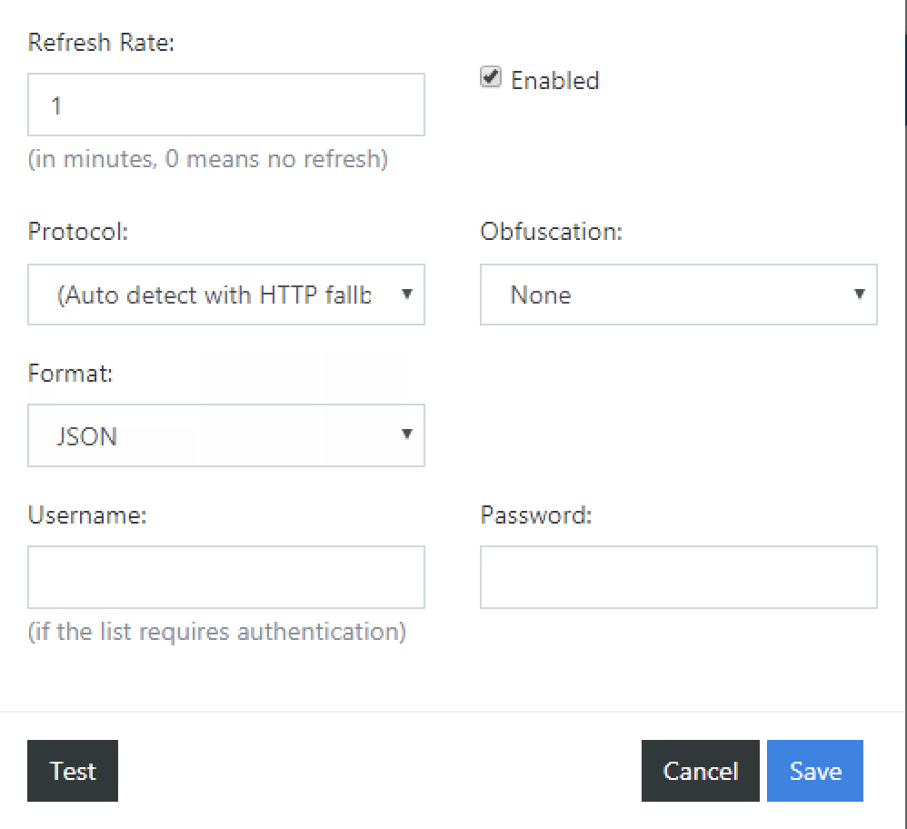Image resolution: width=907 pixels, height=829 pixels.
Task: Toggle the Enabled checkbox
Action: pos(490,78)
